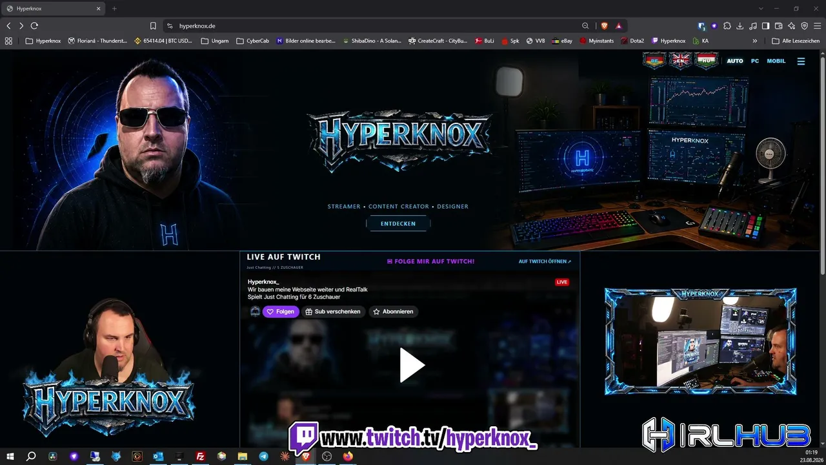
Task: Open Windows taskbar search
Action: pos(31,456)
